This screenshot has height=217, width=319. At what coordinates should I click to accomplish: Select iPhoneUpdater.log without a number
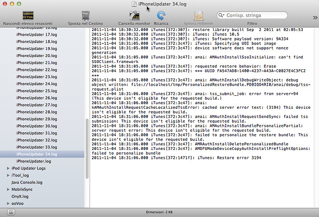(x=33, y=161)
